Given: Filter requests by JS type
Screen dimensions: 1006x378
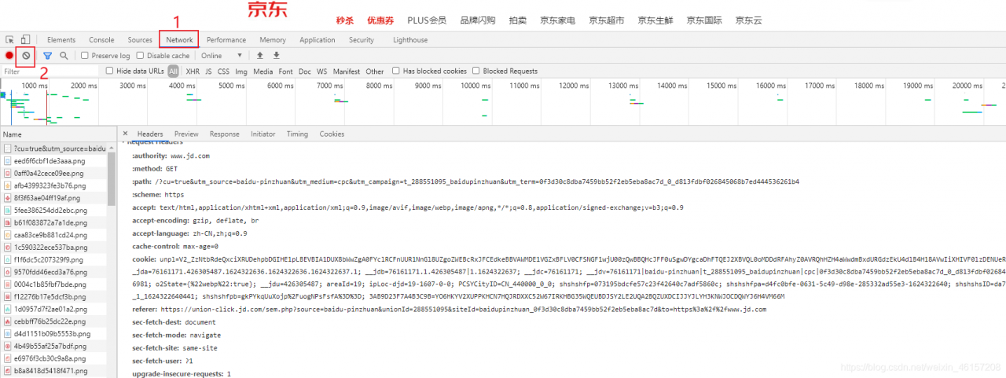Looking at the screenshot, I should [208, 71].
